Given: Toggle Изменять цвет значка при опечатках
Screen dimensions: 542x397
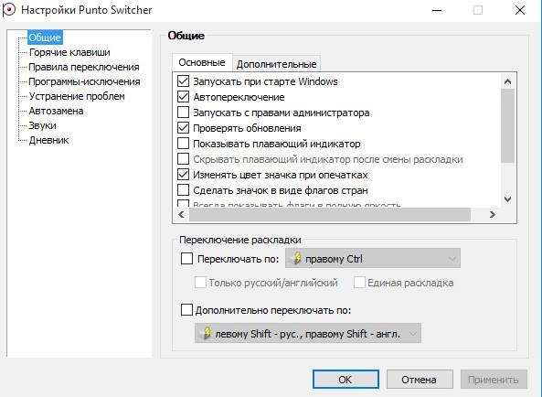Looking at the screenshot, I should pos(183,175).
